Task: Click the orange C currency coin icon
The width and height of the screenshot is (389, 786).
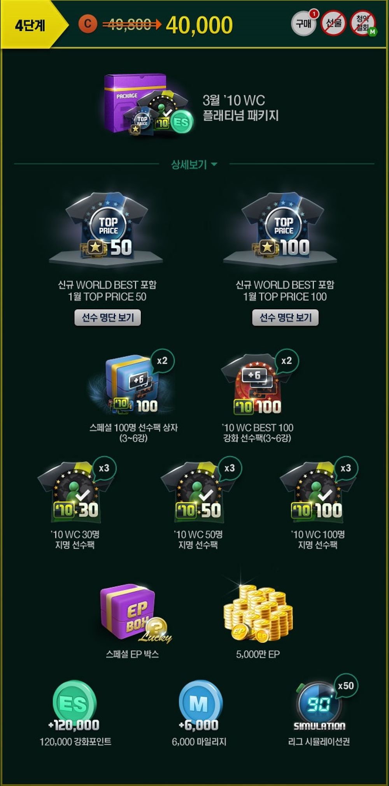Action: pyautogui.click(x=88, y=24)
